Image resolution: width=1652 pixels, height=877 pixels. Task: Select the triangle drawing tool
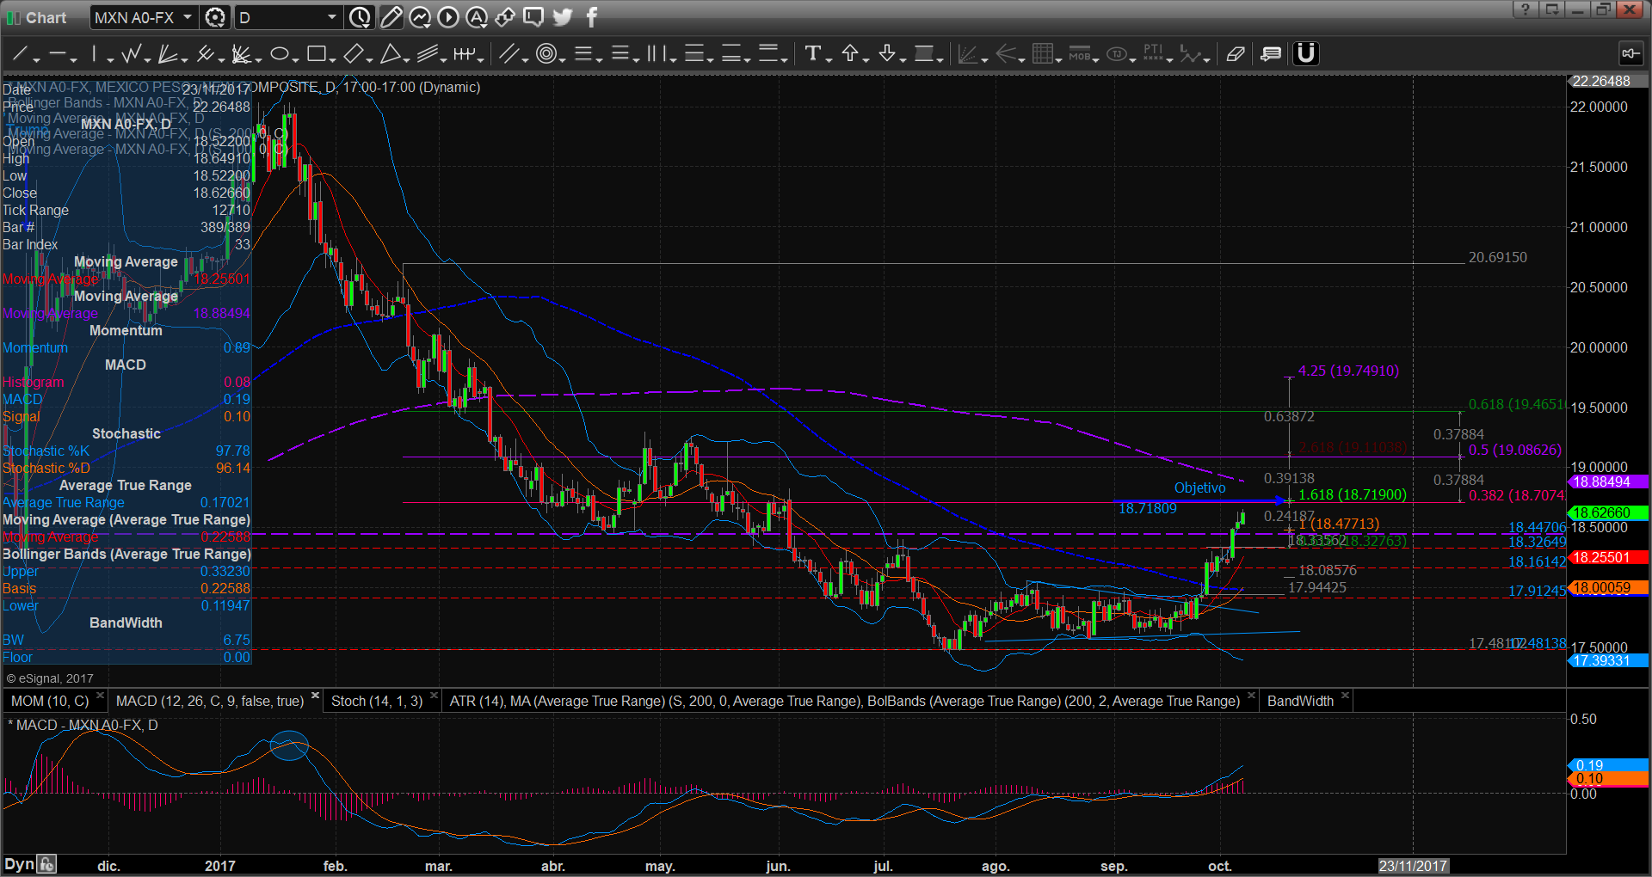pyautogui.click(x=390, y=54)
